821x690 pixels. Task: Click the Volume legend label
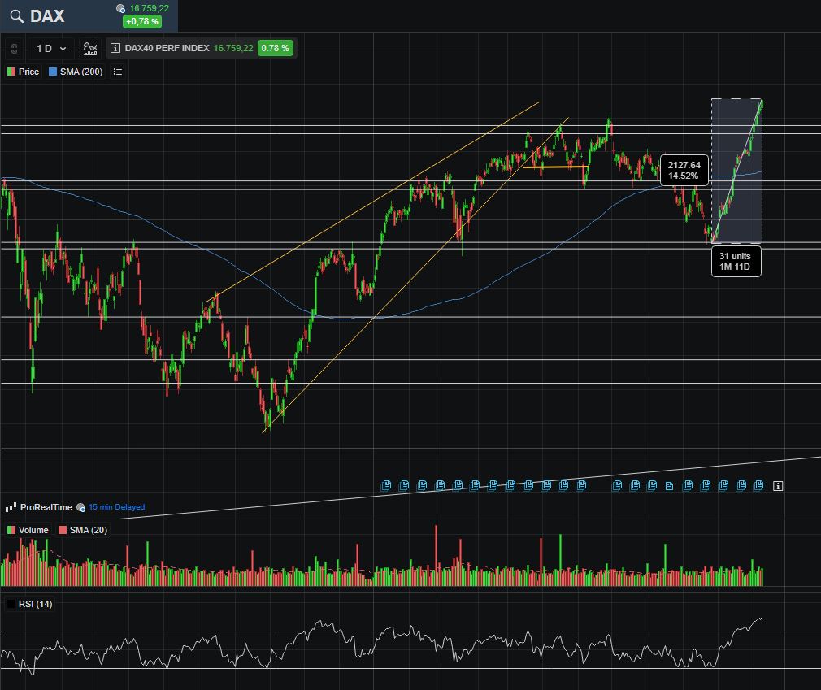(x=33, y=530)
